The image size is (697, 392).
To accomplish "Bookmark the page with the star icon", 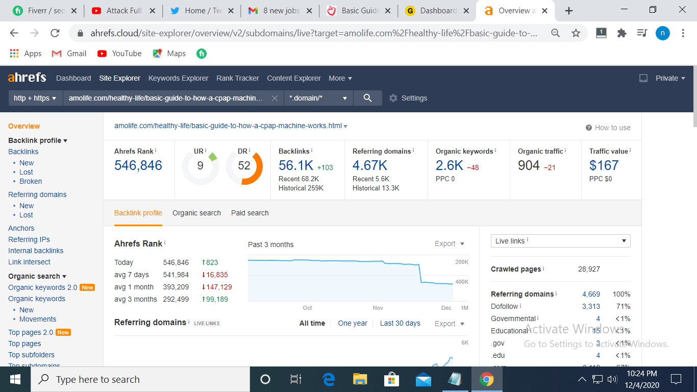I will point(576,33).
